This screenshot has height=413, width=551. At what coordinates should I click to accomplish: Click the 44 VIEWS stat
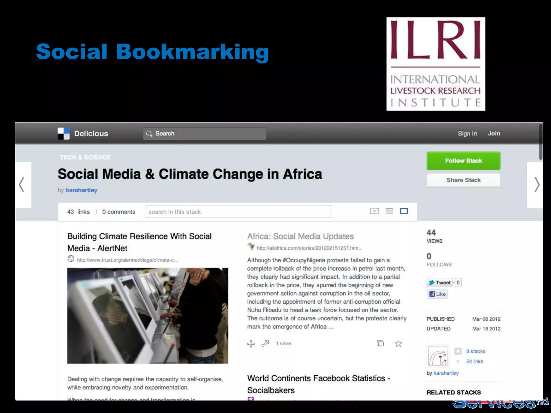point(434,236)
